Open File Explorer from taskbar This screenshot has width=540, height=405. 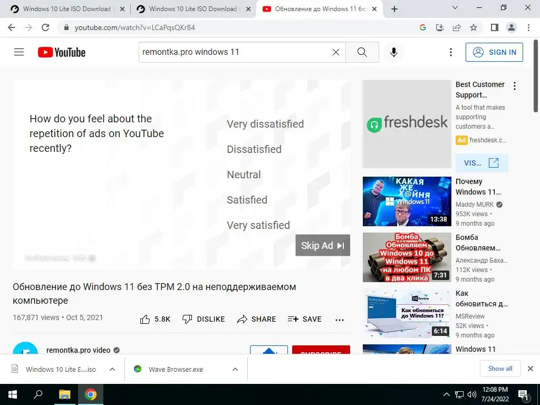[64, 394]
